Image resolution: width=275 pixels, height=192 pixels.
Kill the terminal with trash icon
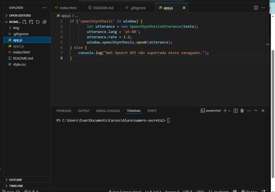(242, 111)
